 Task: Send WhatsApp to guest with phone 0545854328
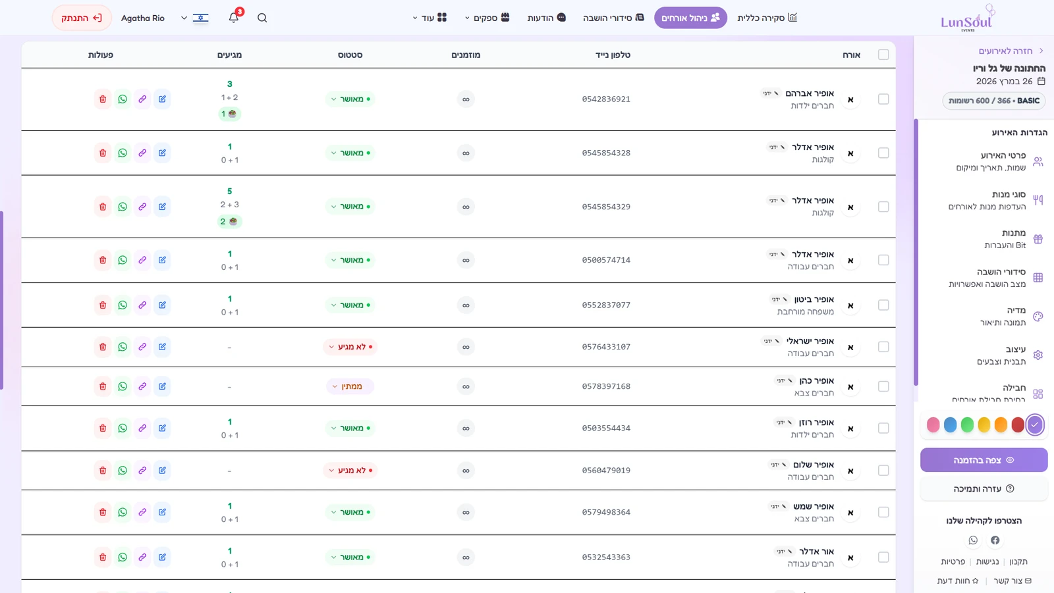(x=123, y=153)
